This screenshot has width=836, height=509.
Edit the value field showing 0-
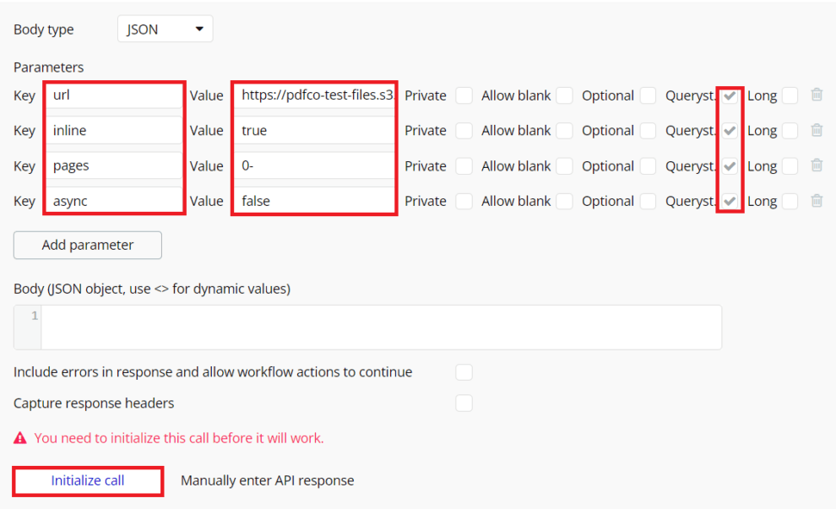(313, 165)
